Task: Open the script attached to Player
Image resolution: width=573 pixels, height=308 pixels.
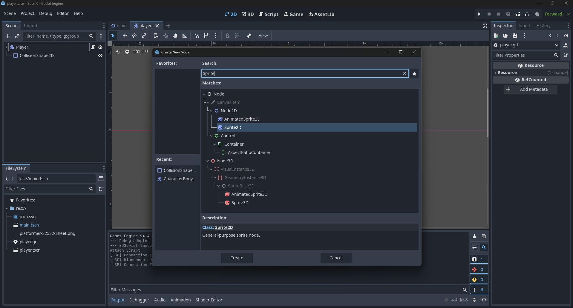Action: tap(93, 47)
